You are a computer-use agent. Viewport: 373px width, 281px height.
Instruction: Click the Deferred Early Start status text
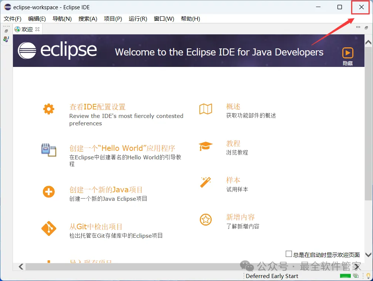click(x=272, y=276)
